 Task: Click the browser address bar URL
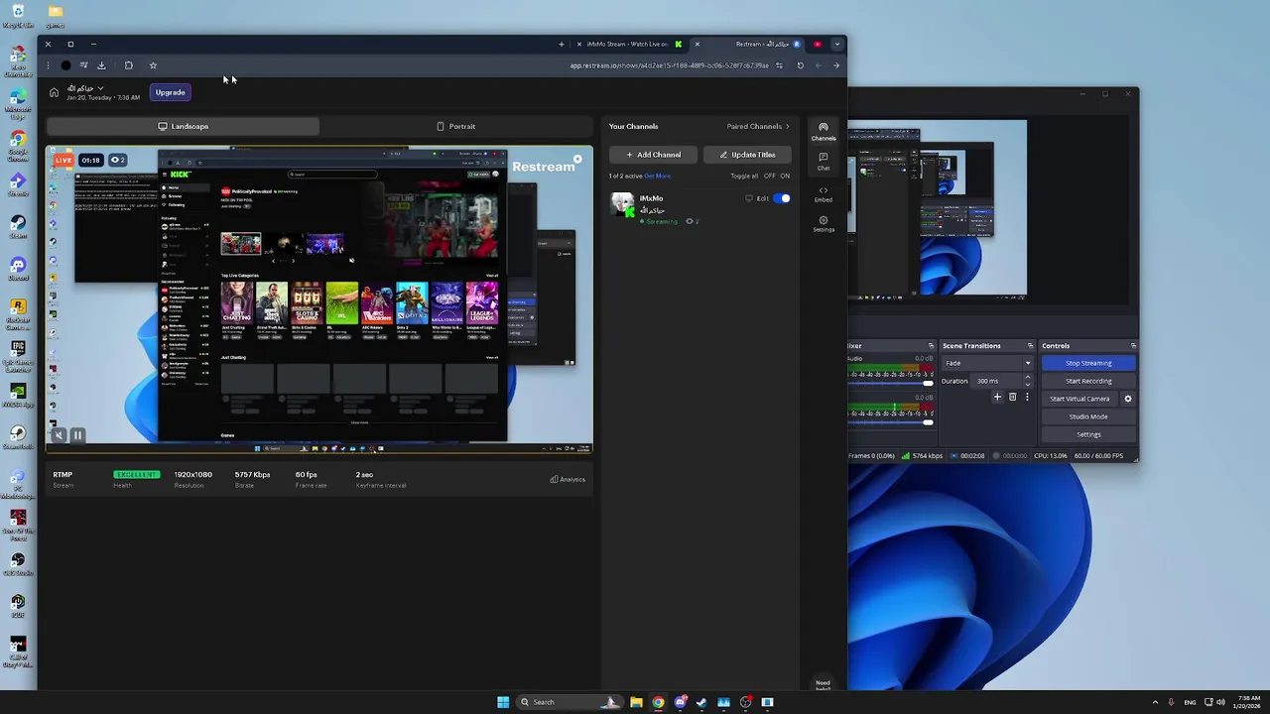[669, 65]
